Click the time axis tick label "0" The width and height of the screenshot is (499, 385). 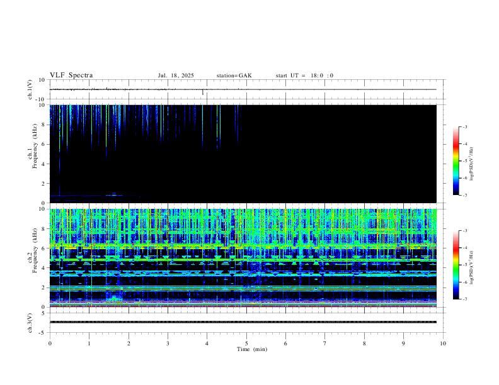click(50, 343)
